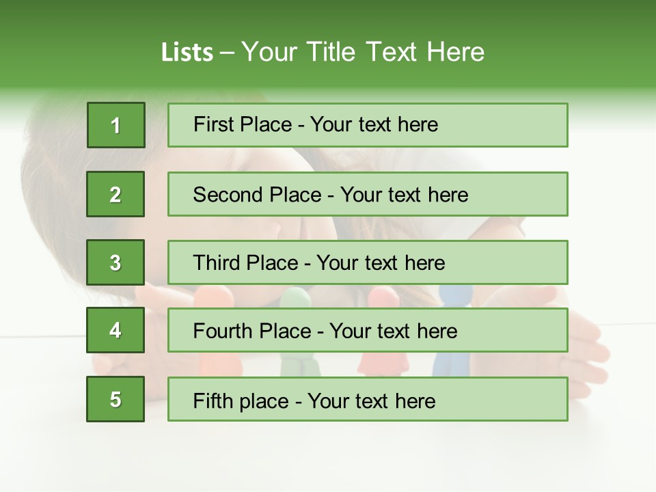Select the green figurine in background photo
656x492 pixels.
300,363
